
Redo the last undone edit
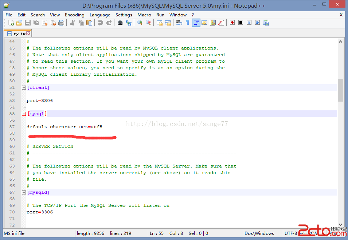tap(109, 23)
